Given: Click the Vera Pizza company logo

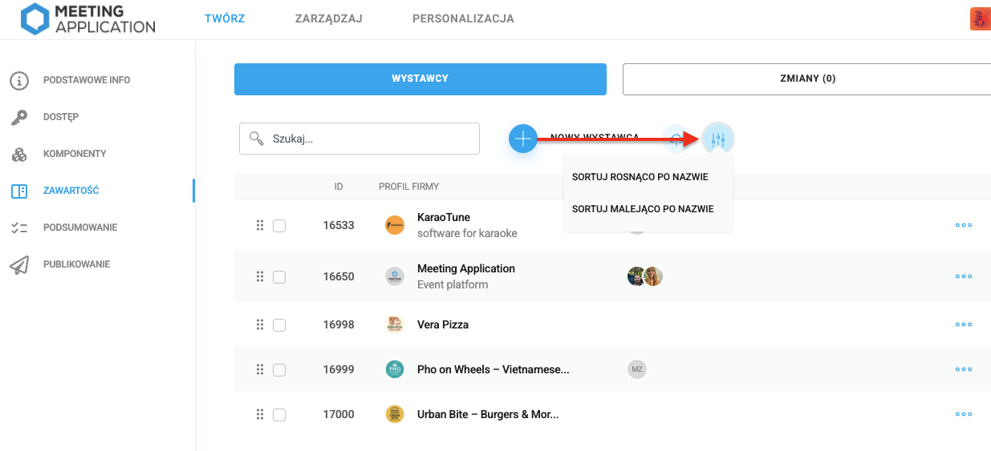Looking at the screenshot, I should (x=395, y=324).
